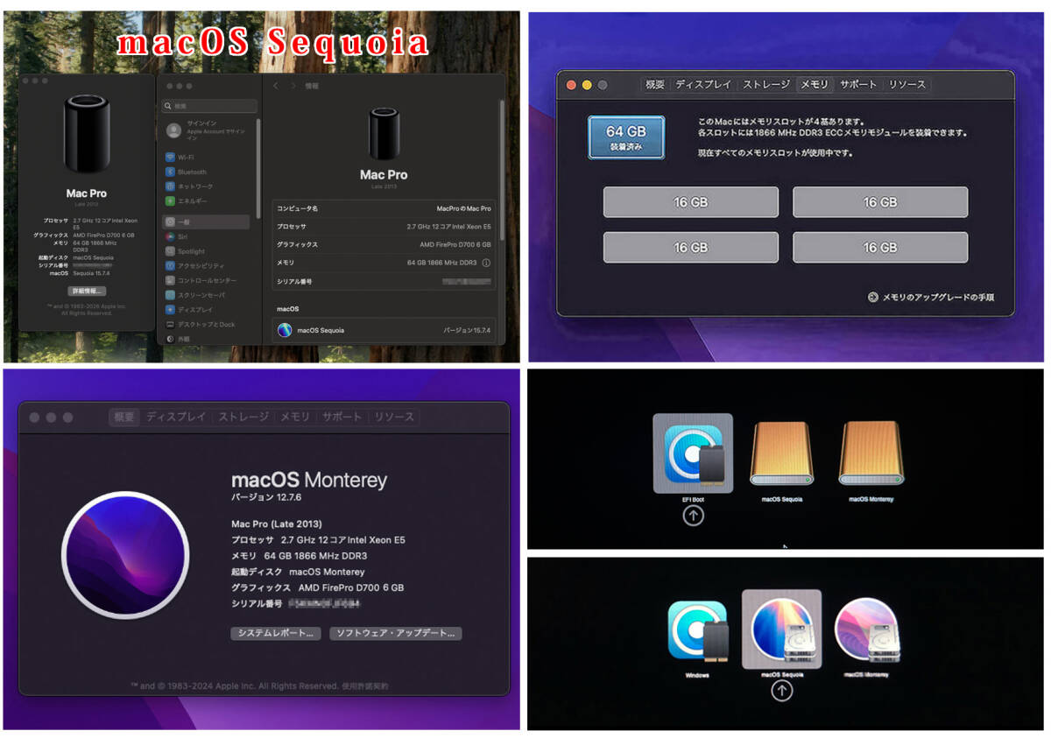Viewport: 1051px width, 745px height.
Task: Close the memory window with the red button
Action: (572, 85)
